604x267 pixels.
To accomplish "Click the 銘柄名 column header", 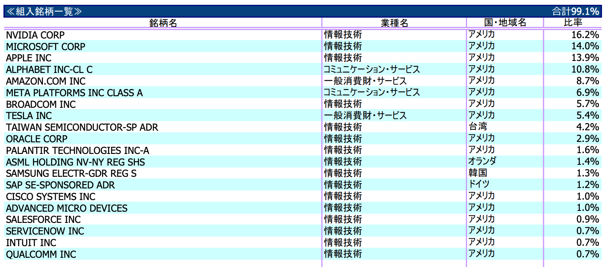I will [x=163, y=23].
